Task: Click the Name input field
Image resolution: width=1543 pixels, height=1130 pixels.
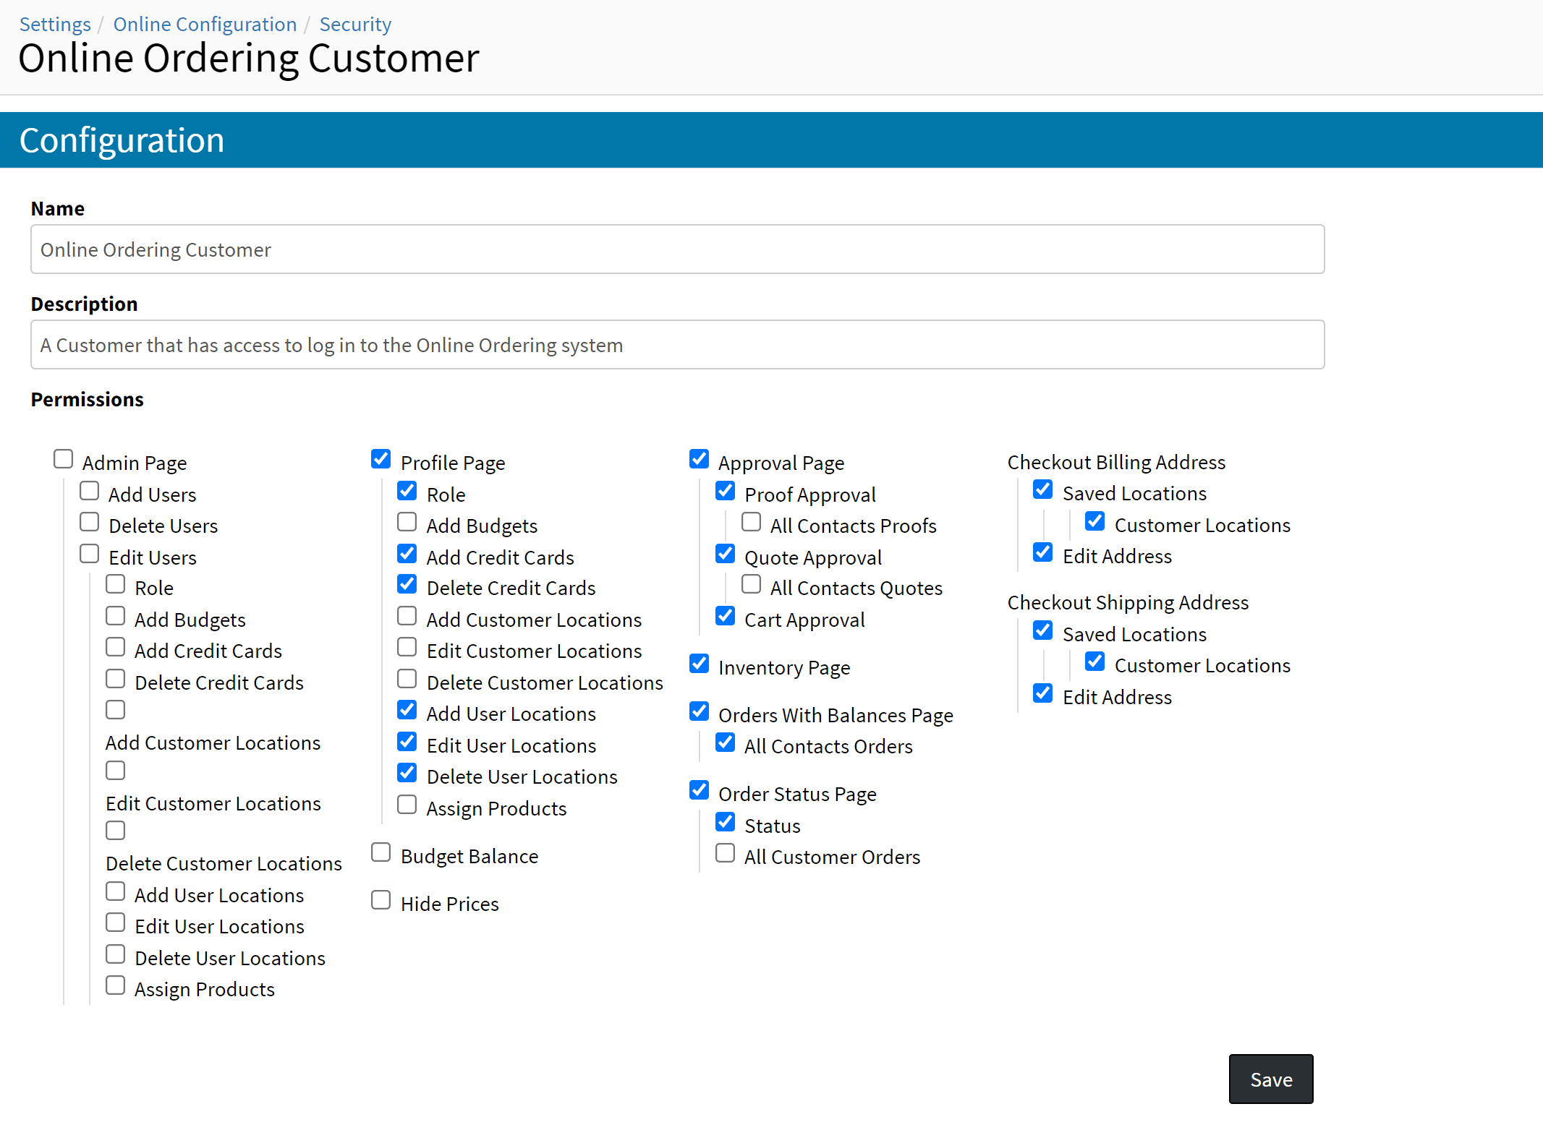Action: point(677,249)
